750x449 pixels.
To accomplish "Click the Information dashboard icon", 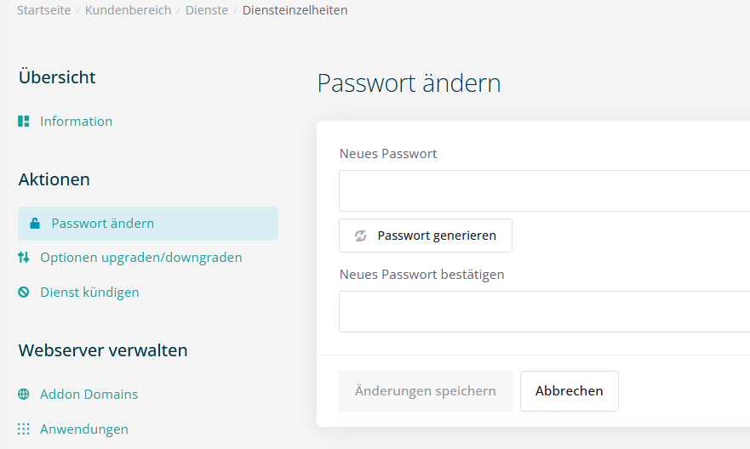I will (x=24, y=122).
